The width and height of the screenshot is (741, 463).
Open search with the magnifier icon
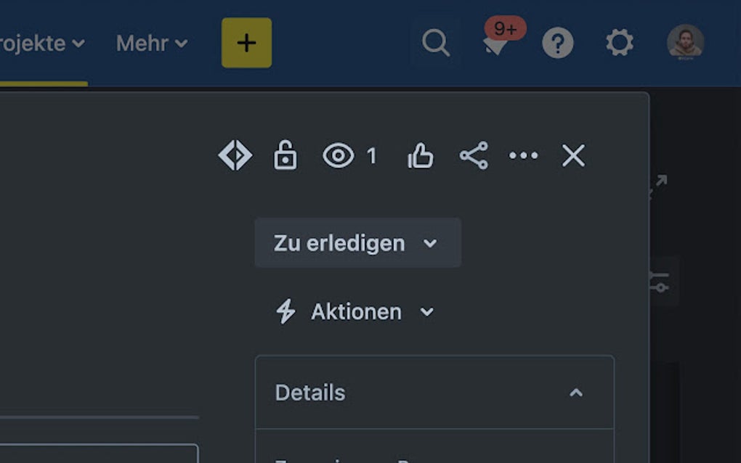point(435,43)
